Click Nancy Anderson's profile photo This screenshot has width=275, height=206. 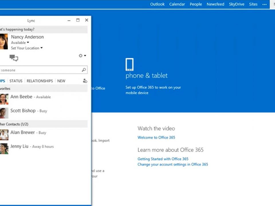pos(4,41)
